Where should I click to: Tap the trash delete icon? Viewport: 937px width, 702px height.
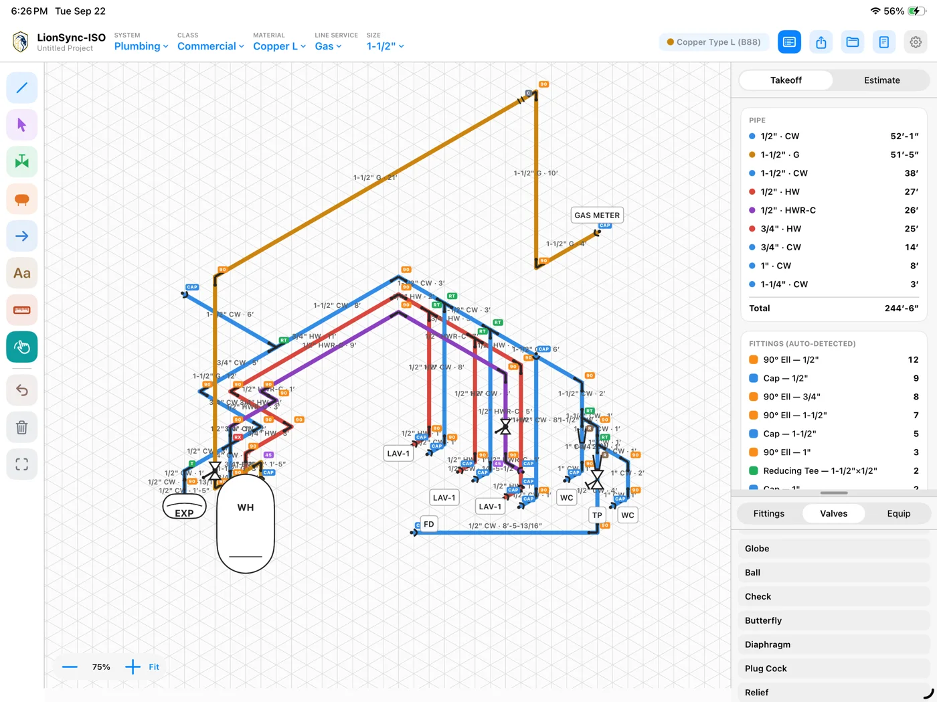point(21,427)
